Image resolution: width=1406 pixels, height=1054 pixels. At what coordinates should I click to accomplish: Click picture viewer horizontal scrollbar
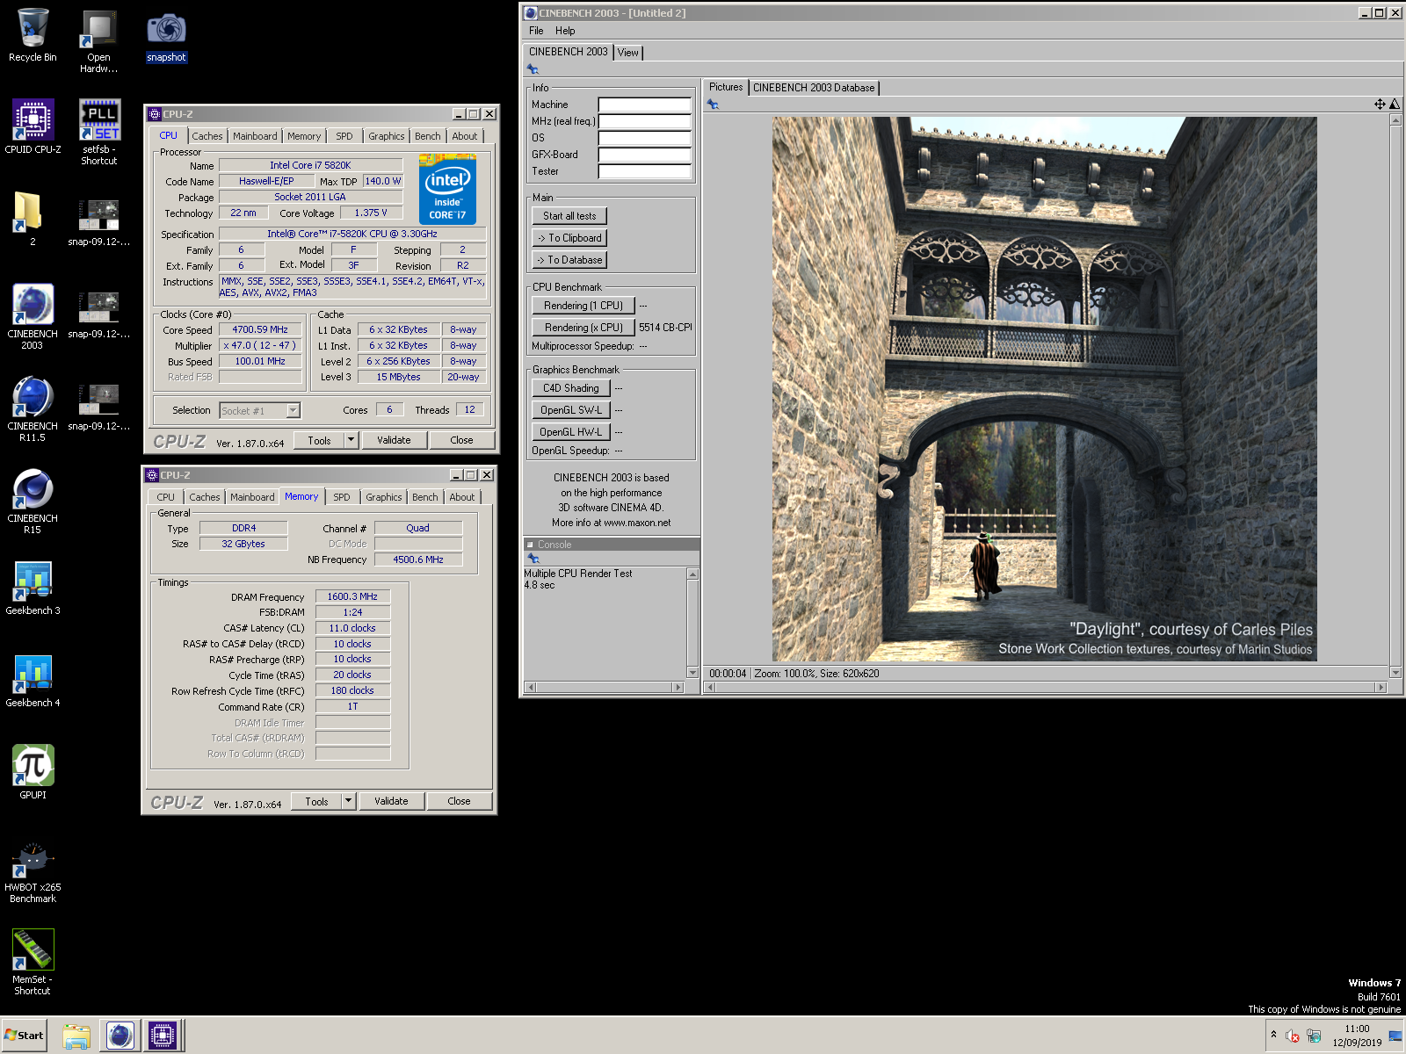1047,688
